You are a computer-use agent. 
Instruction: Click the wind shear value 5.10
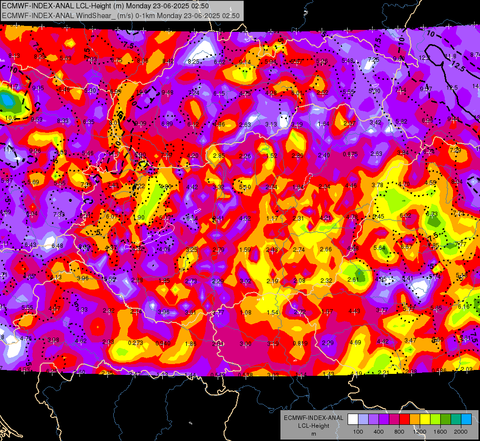245,187
